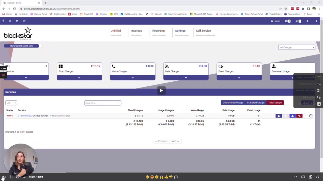
Task: Open the Download Usage card arrow
Action: click(x=292, y=78)
